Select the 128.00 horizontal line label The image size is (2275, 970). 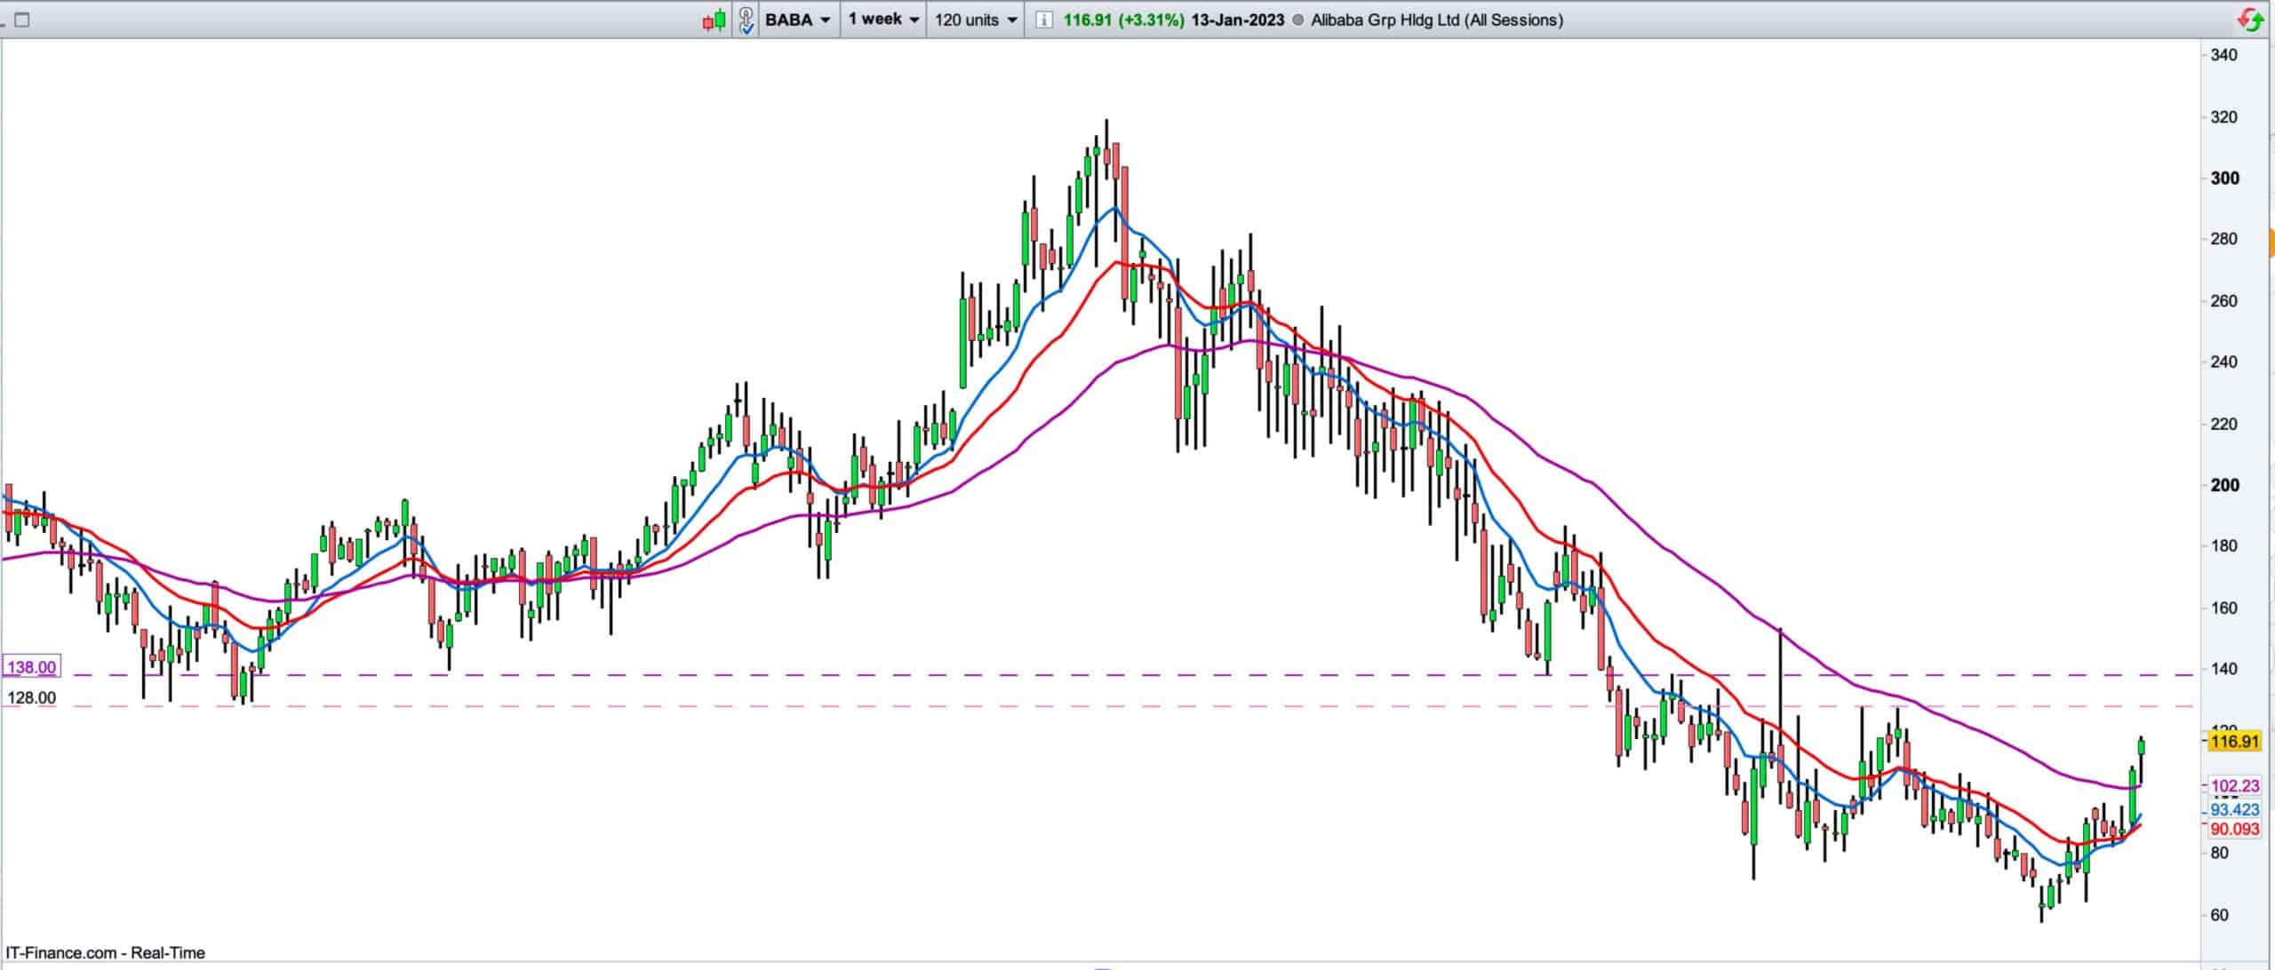tap(31, 698)
